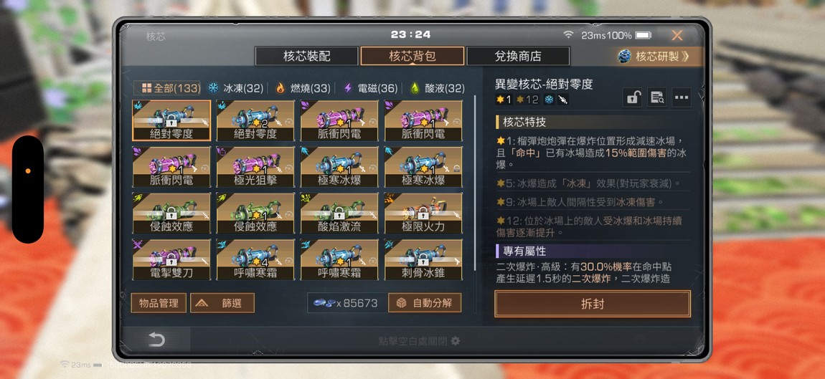Expand the 篩選 filter panel
825x379 pixels.
coord(222,303)
